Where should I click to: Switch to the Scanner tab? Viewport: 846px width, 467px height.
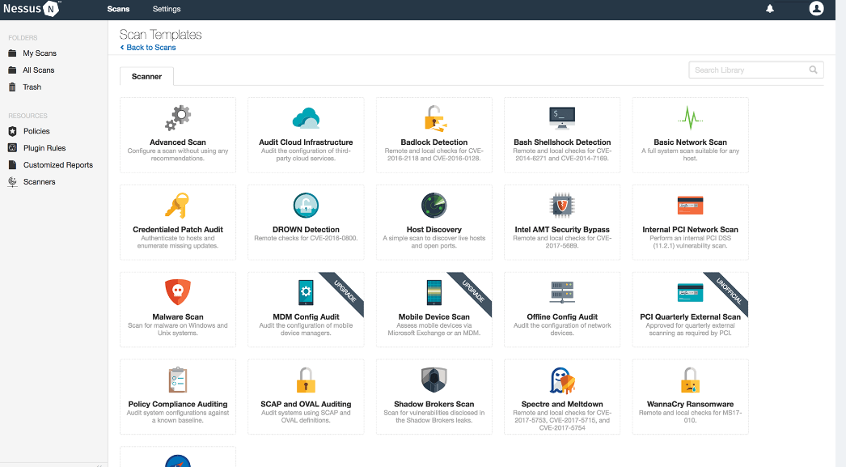tap(146, 77)
